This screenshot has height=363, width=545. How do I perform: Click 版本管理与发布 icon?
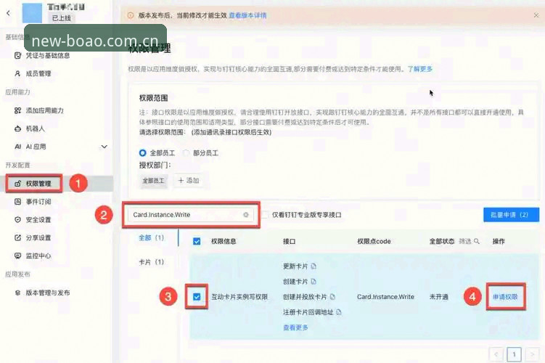[17, 293]
